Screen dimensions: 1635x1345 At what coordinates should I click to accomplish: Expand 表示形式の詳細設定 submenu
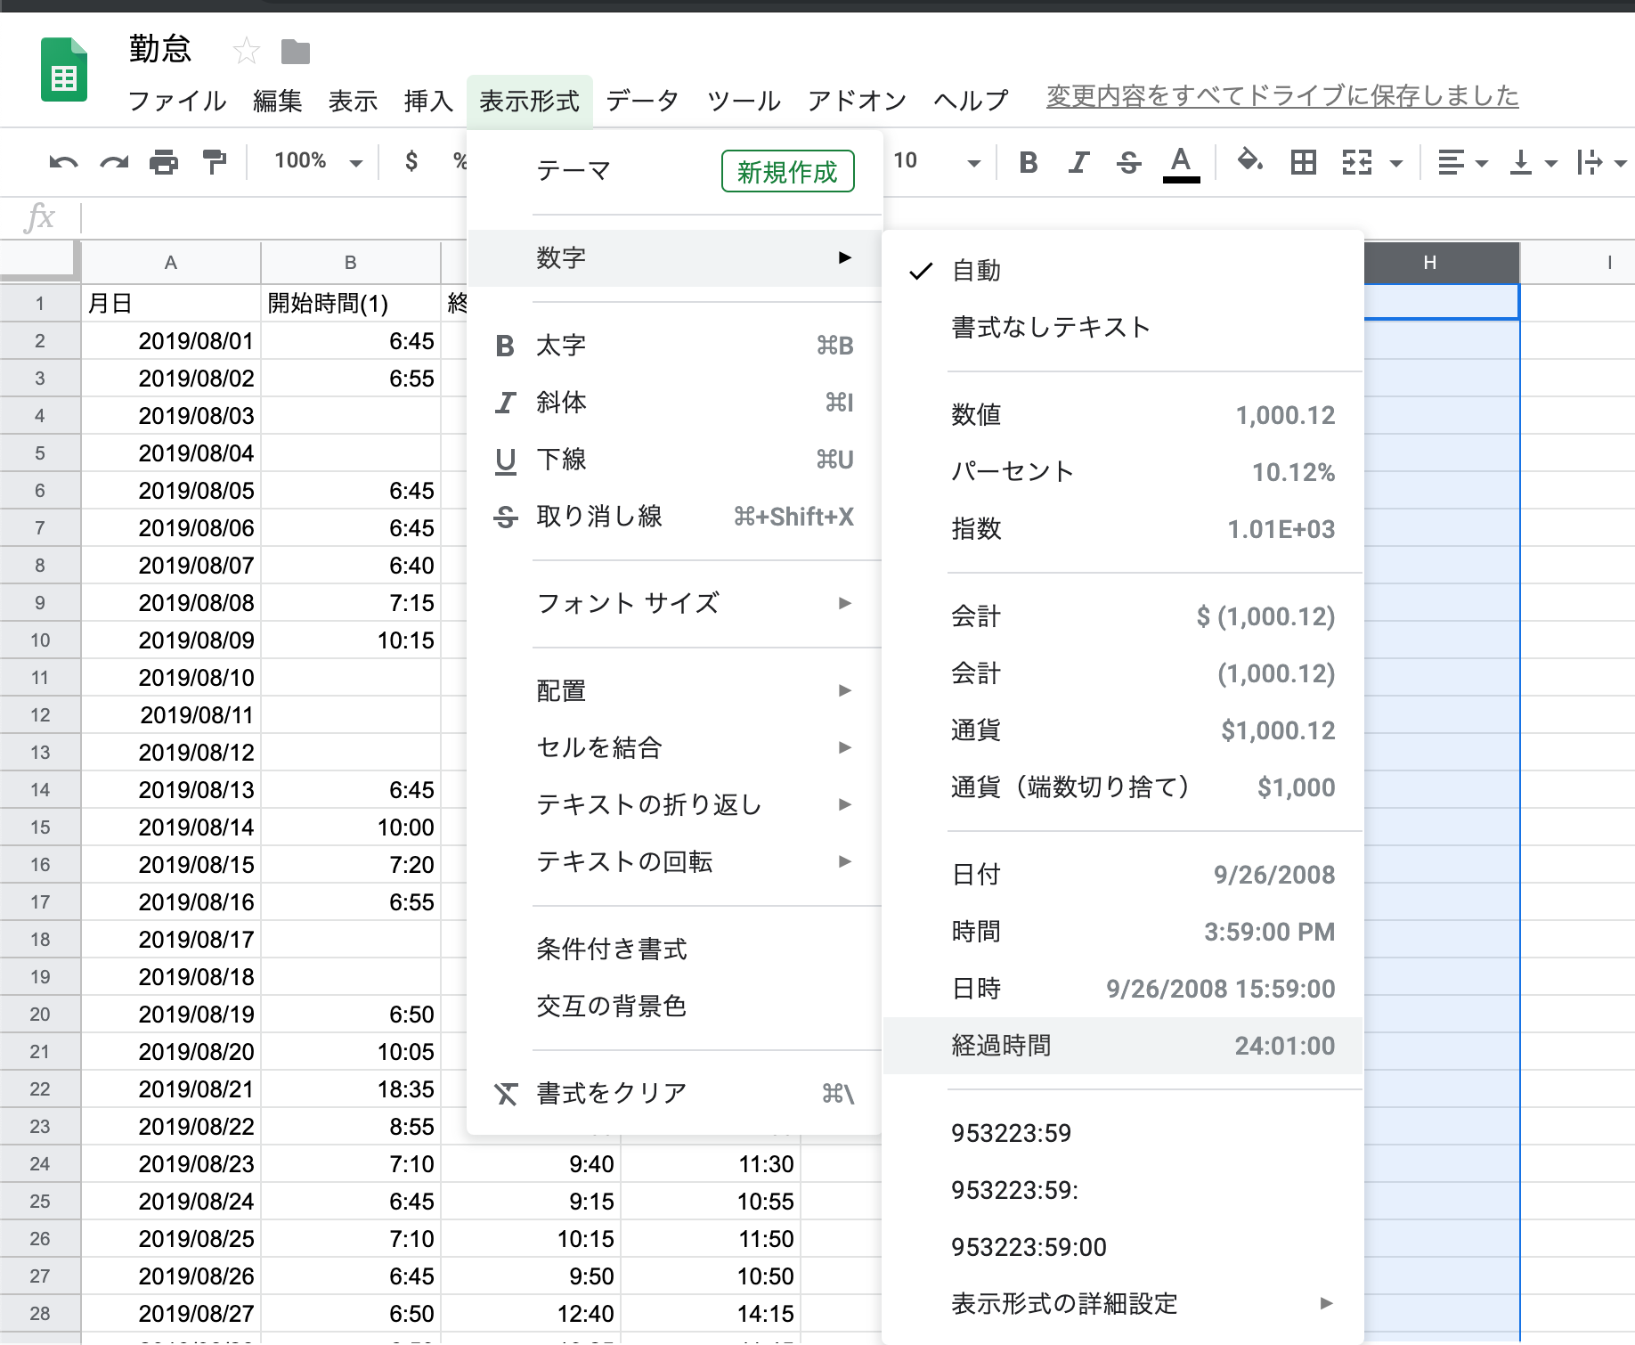pyautogui.click(x=1123, y=1304)
